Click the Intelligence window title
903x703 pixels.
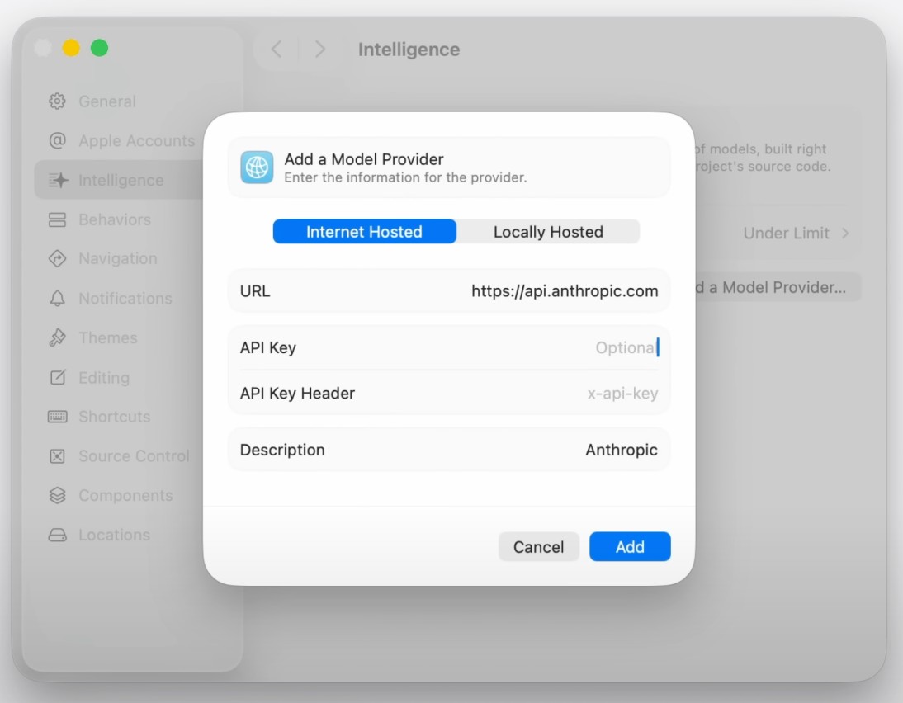pos(409,50)
